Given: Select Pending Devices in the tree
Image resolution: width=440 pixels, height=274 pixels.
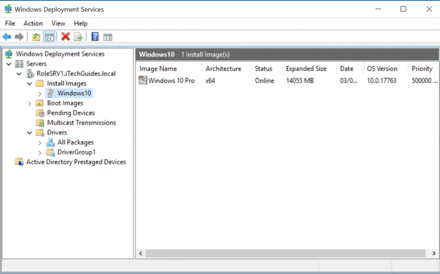Looking at the screenshot, I should 71,113.
